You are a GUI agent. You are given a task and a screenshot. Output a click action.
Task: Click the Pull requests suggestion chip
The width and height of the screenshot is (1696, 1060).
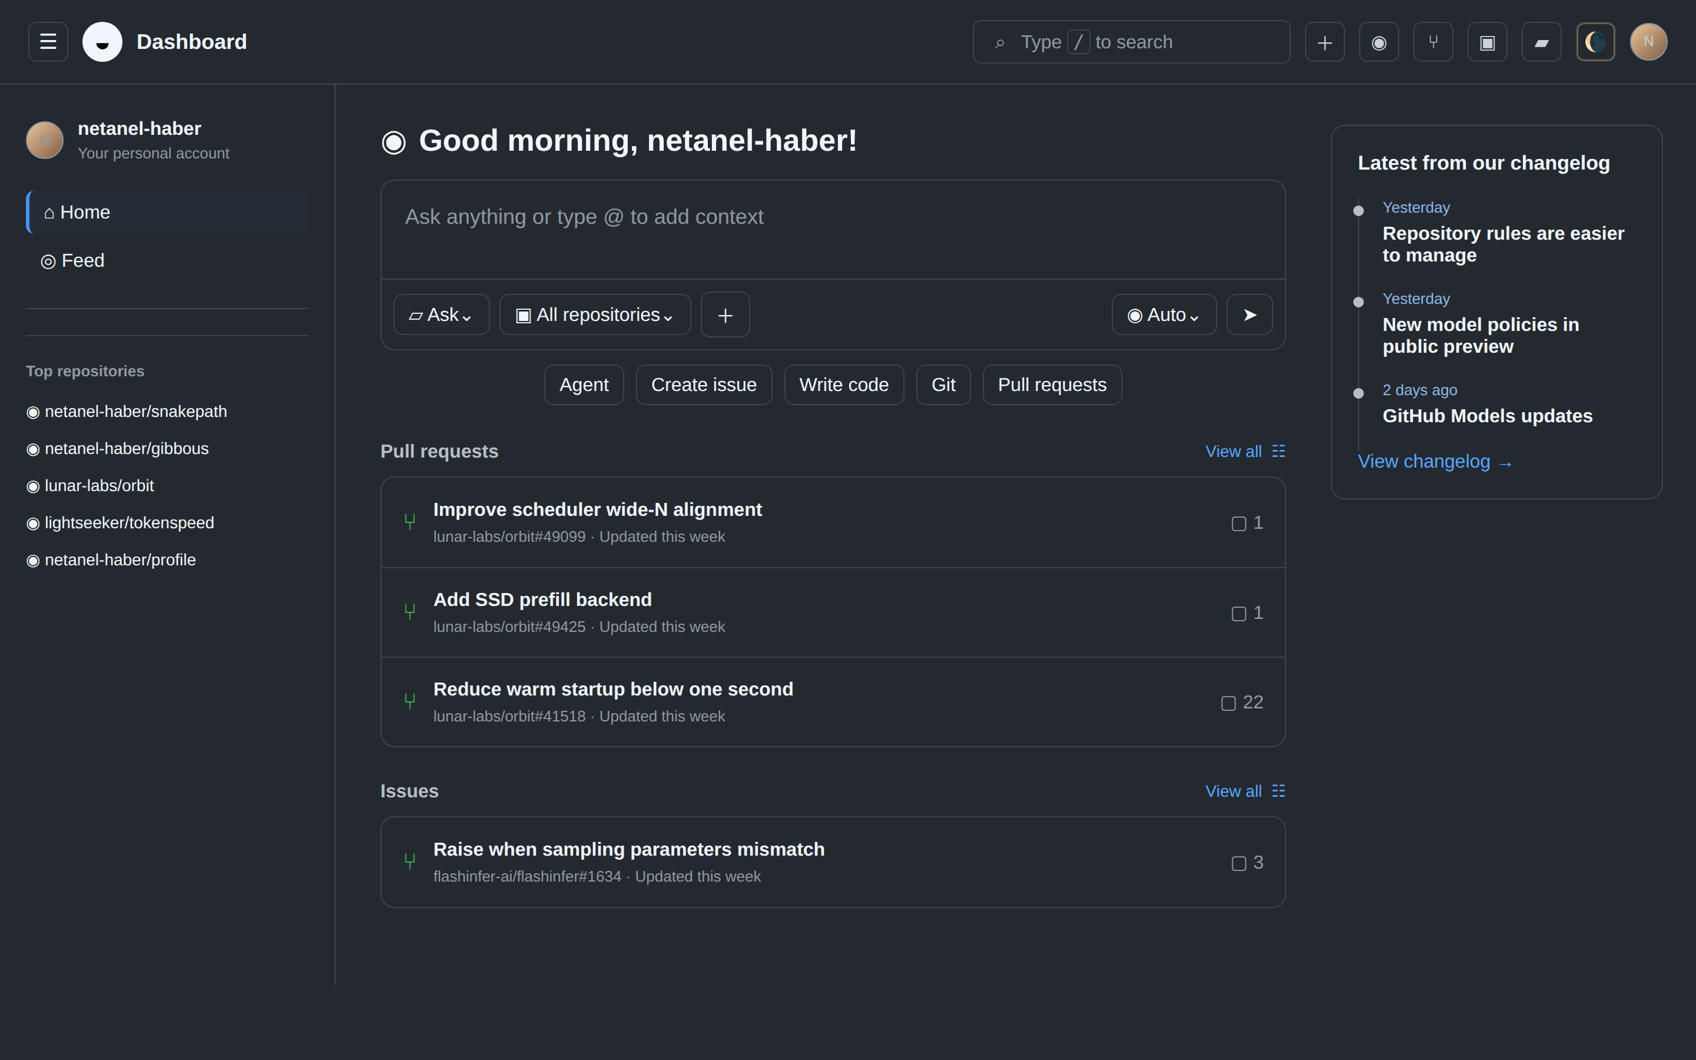click(x=1052, y=385)
